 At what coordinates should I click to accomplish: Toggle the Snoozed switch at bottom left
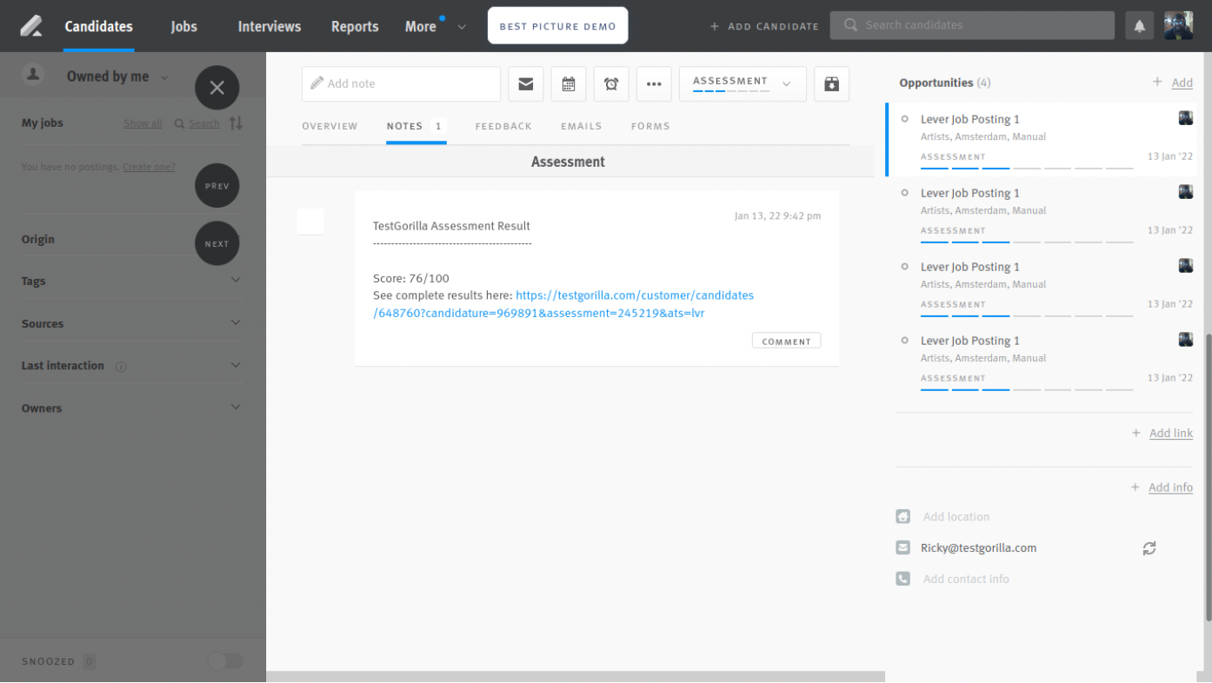(224, 661)
